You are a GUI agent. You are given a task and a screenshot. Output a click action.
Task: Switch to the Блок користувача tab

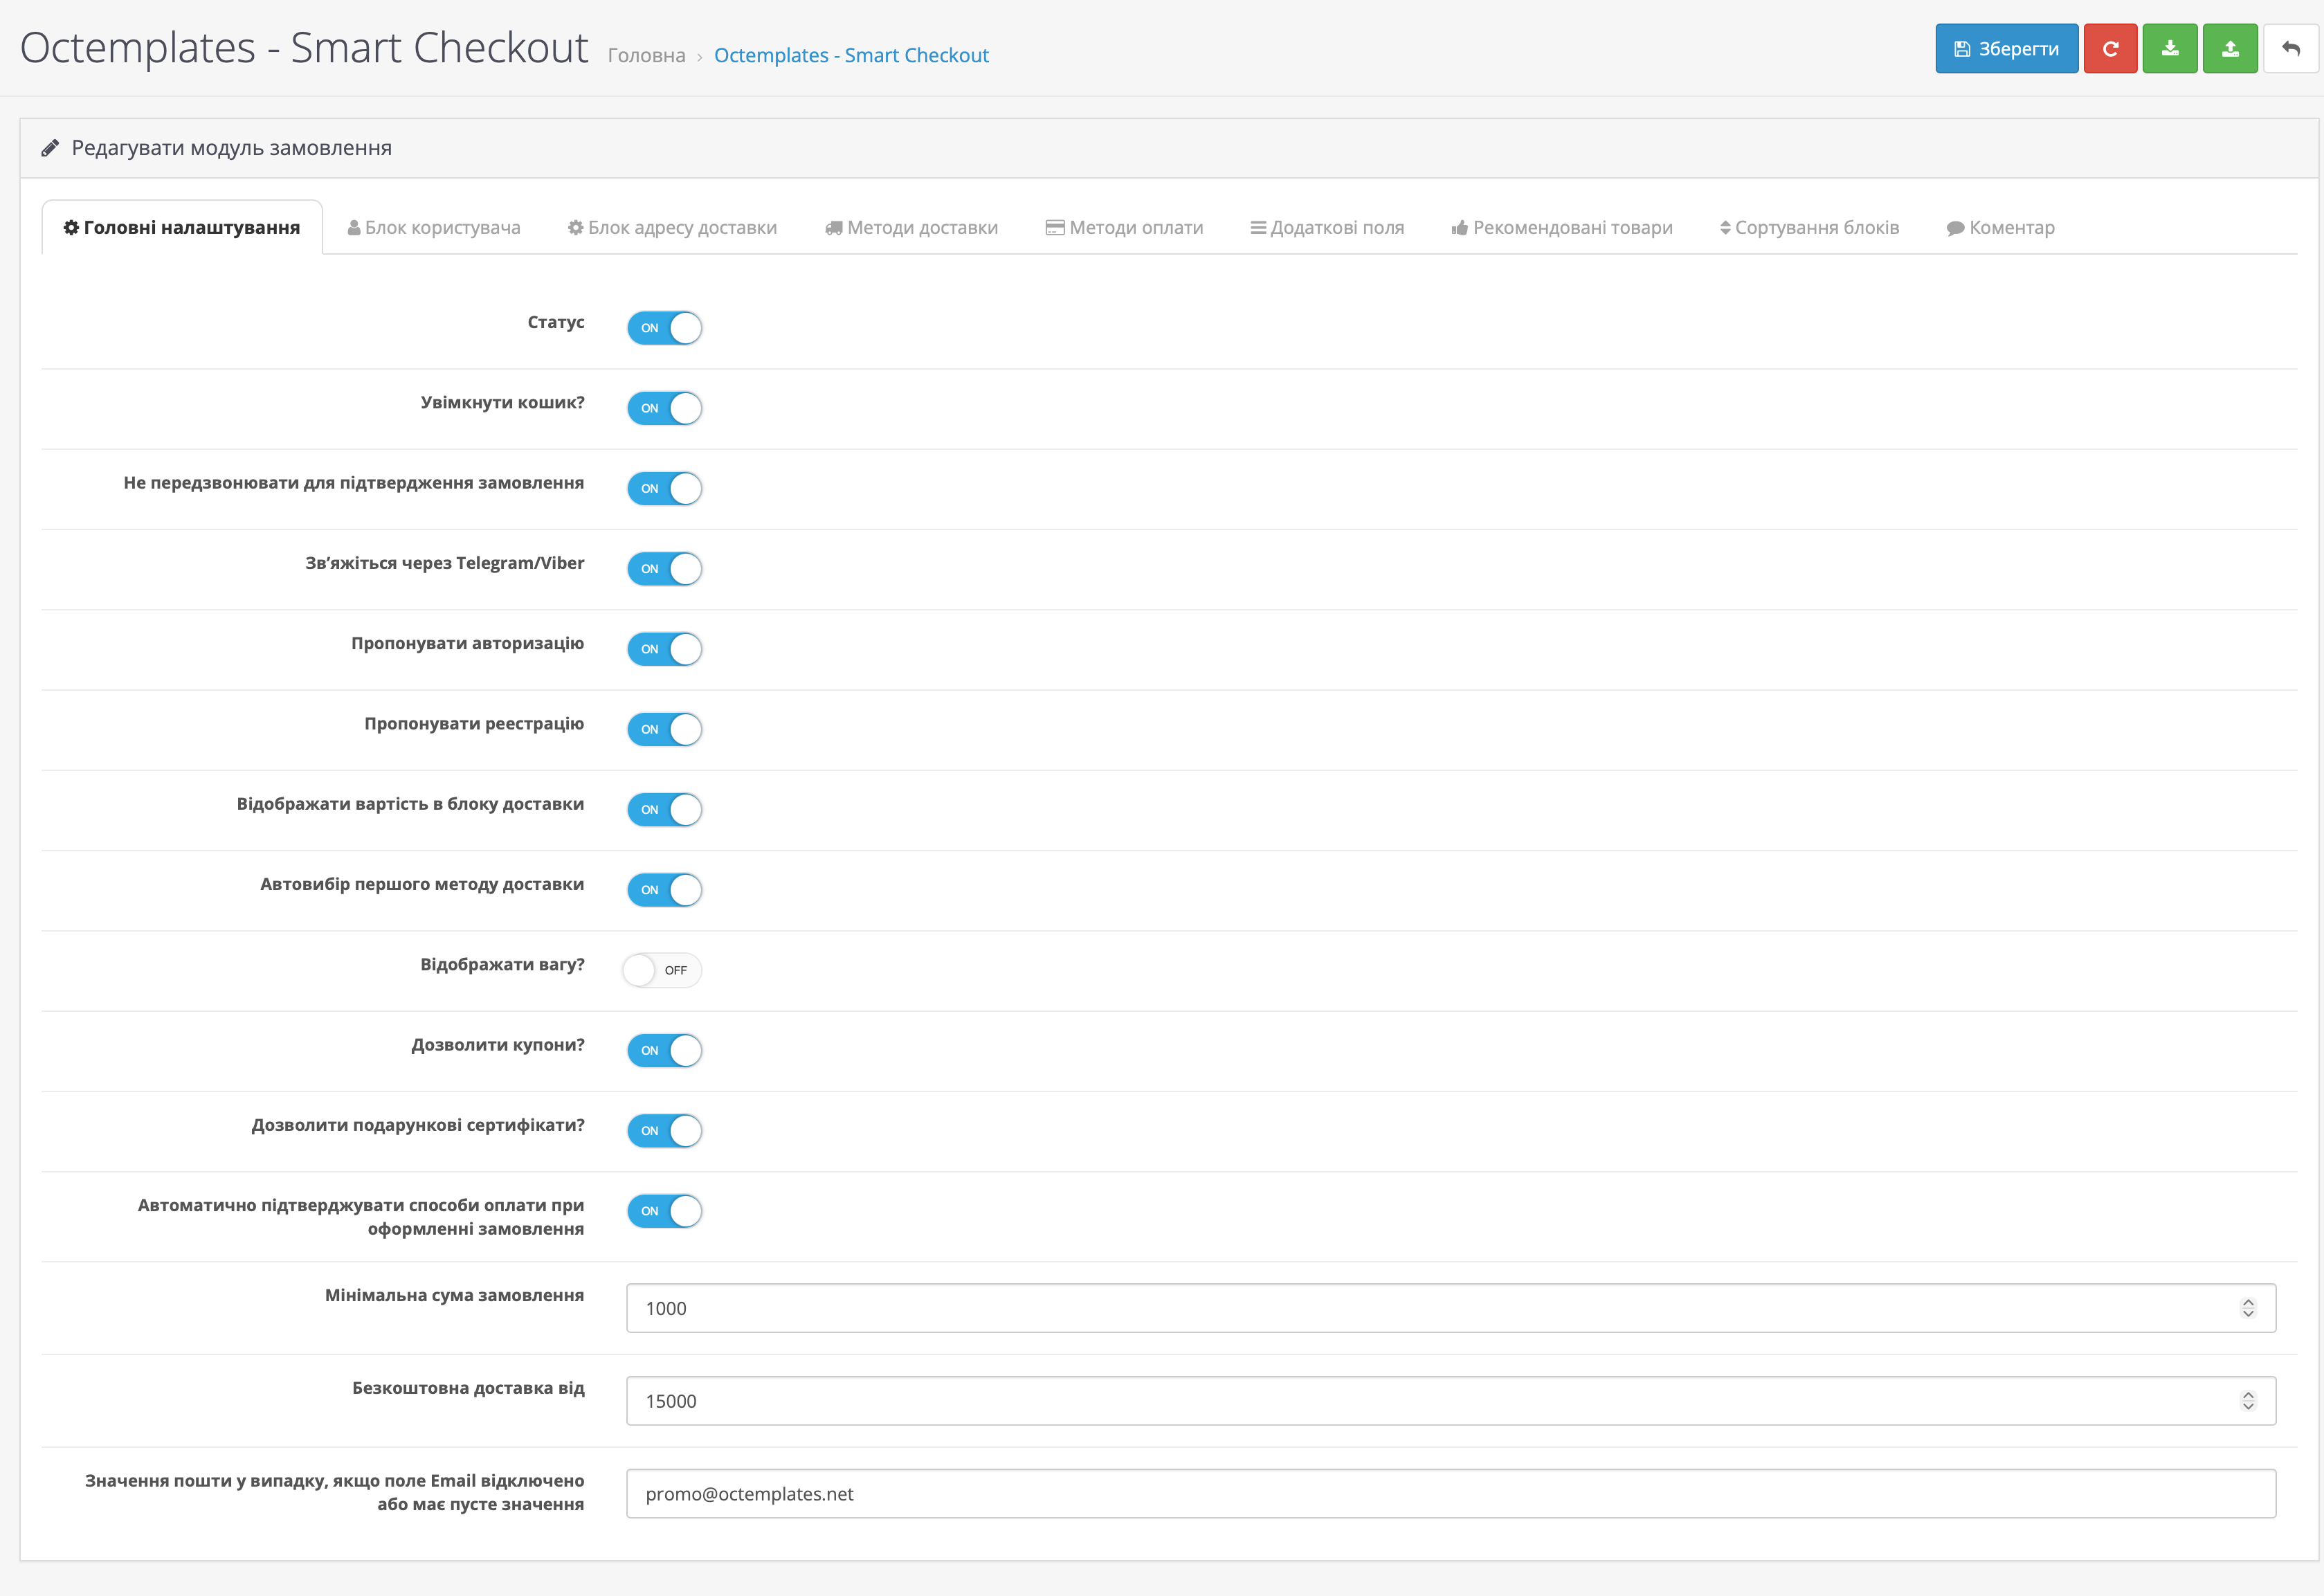(434, 227)
